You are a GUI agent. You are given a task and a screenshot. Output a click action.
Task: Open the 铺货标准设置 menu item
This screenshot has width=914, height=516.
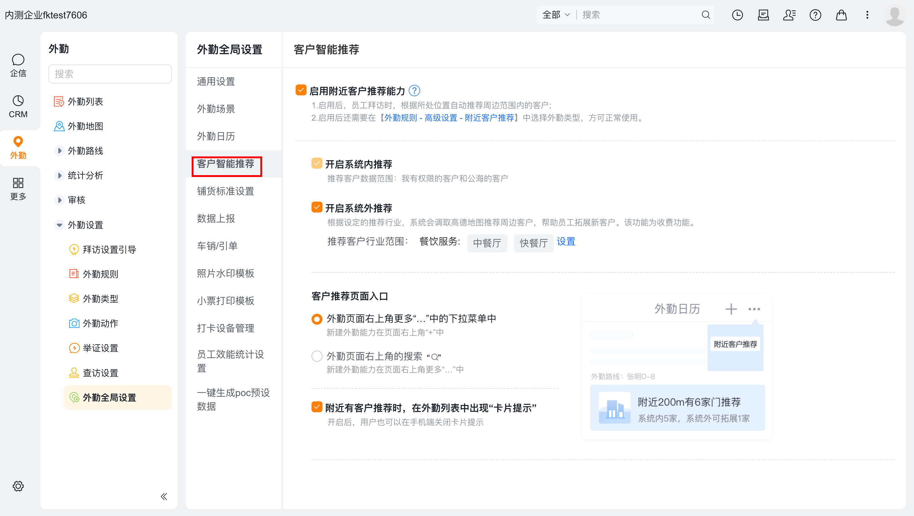click(233, 191)
